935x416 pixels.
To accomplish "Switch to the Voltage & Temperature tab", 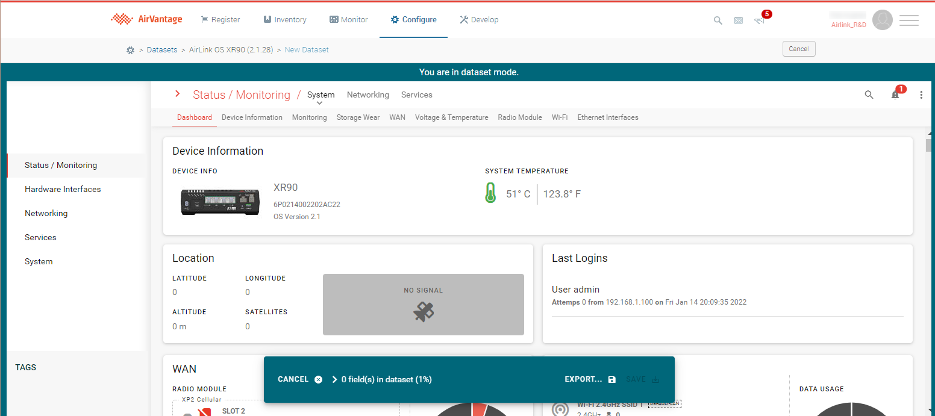I will [x=451, y=117].
